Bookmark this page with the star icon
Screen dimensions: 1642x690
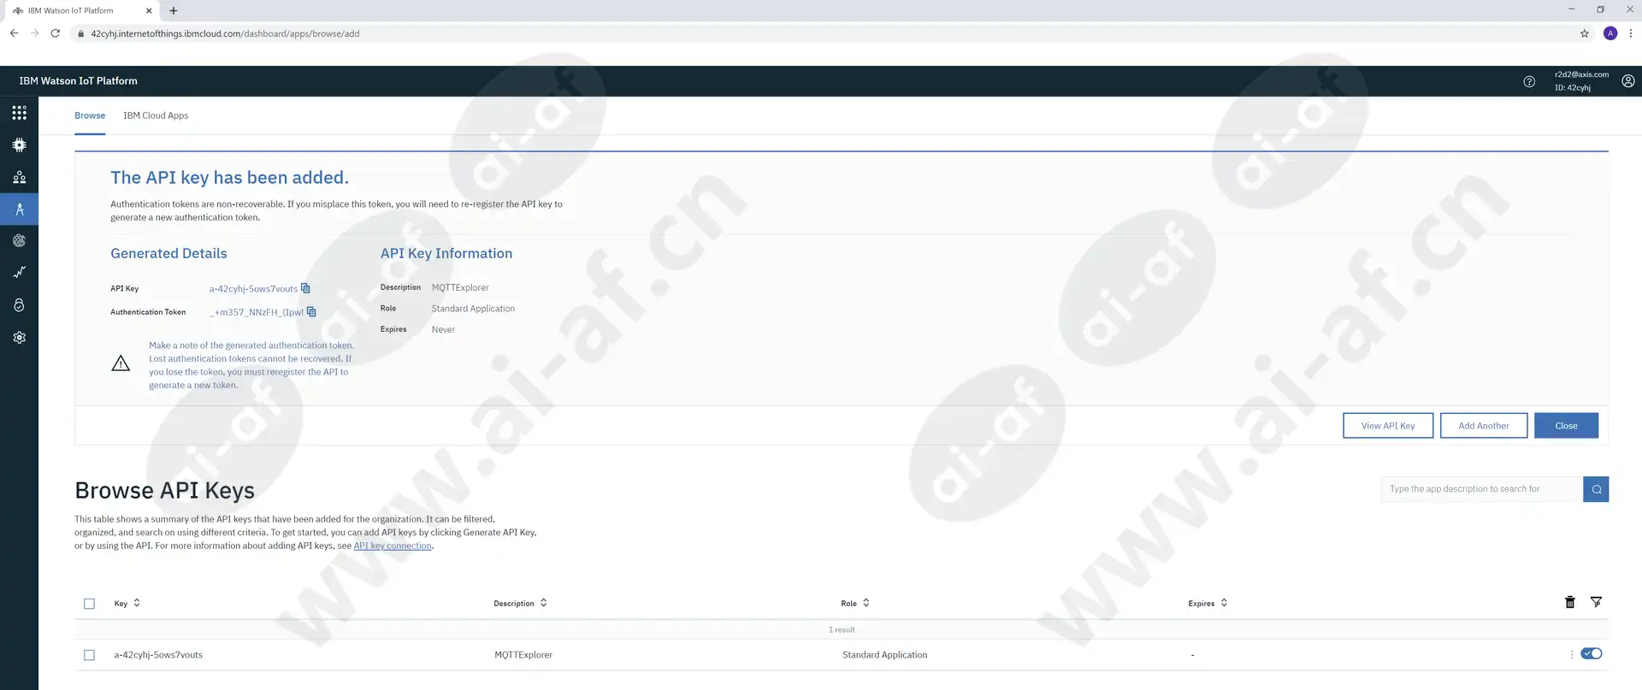point(1584,33)
